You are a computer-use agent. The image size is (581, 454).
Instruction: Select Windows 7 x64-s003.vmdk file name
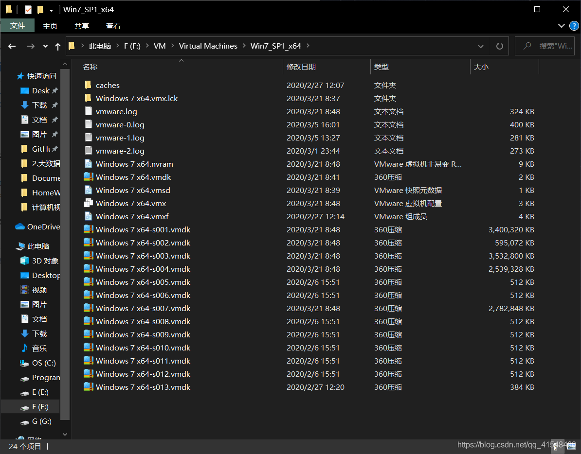coord(143,256)
